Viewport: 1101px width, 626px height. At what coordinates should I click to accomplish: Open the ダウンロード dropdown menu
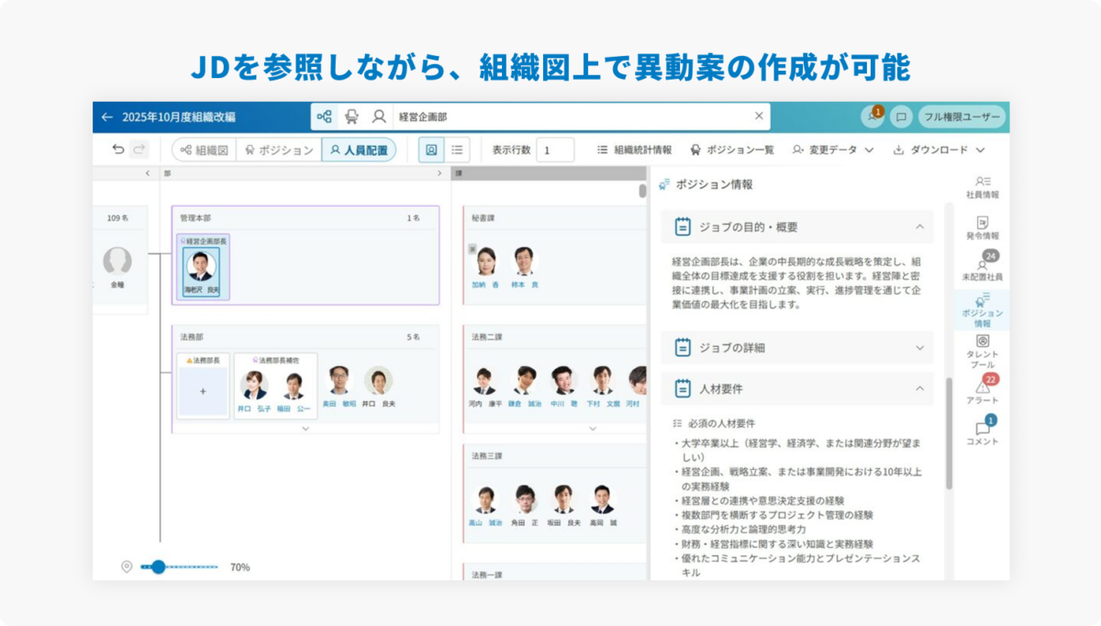tap(939, 150)
